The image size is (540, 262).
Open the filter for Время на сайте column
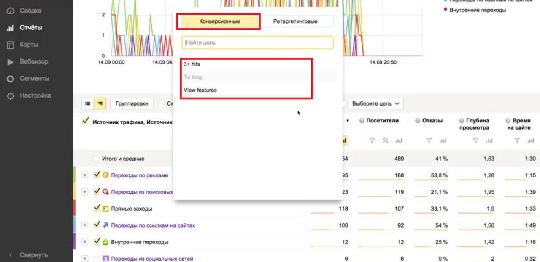pos(517,141)
